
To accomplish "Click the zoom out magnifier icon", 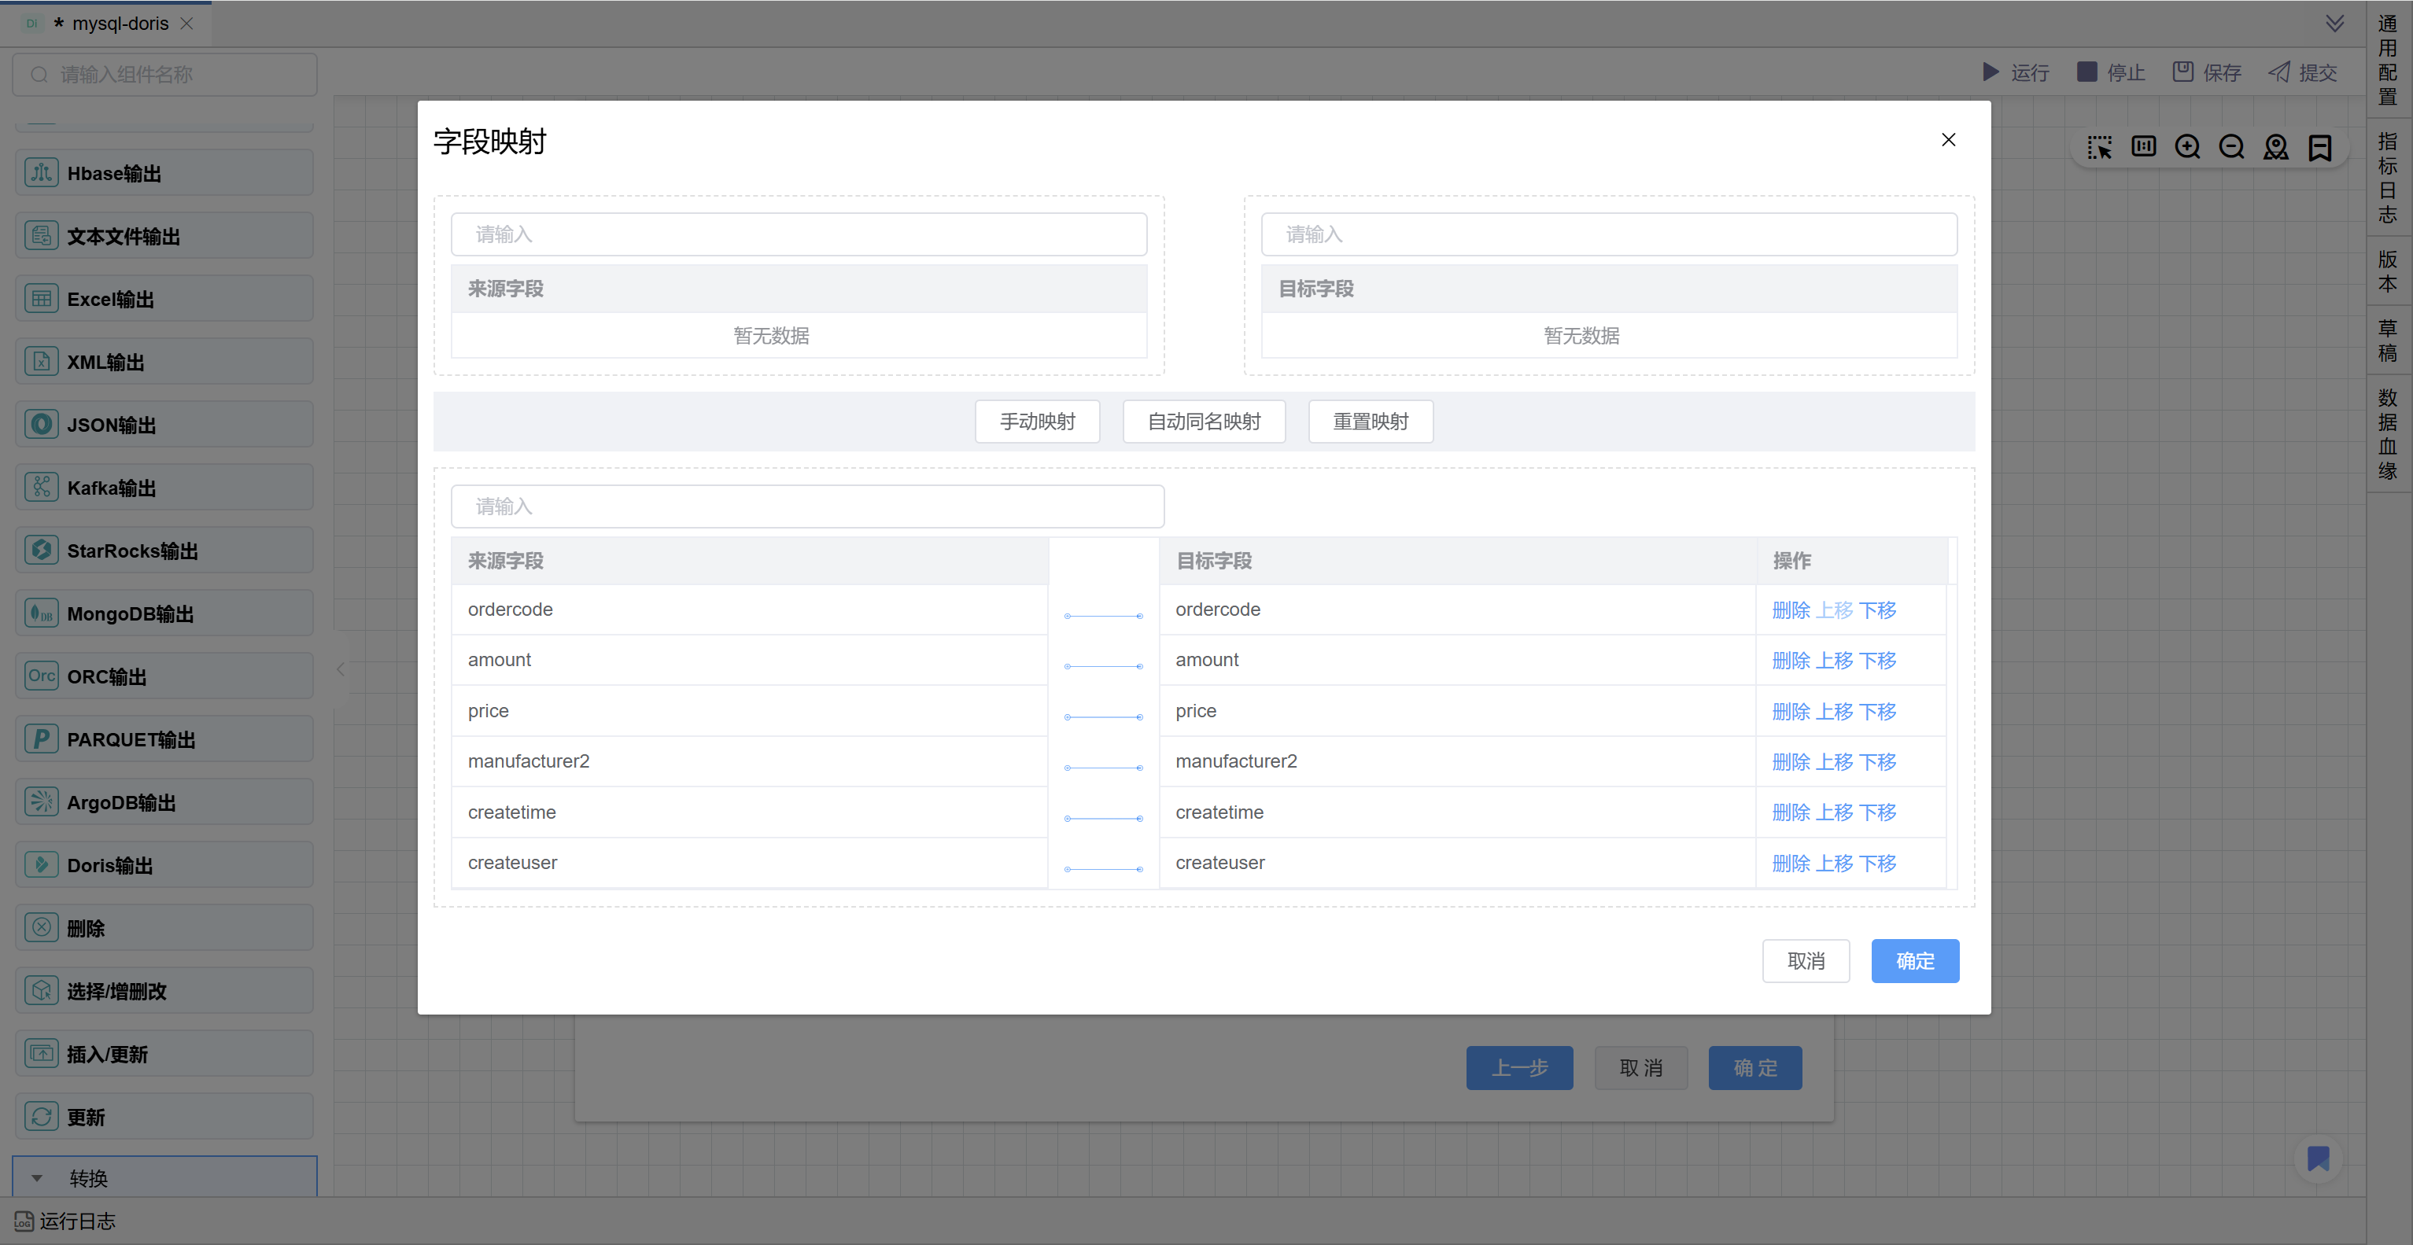I will pos(2231,148).
